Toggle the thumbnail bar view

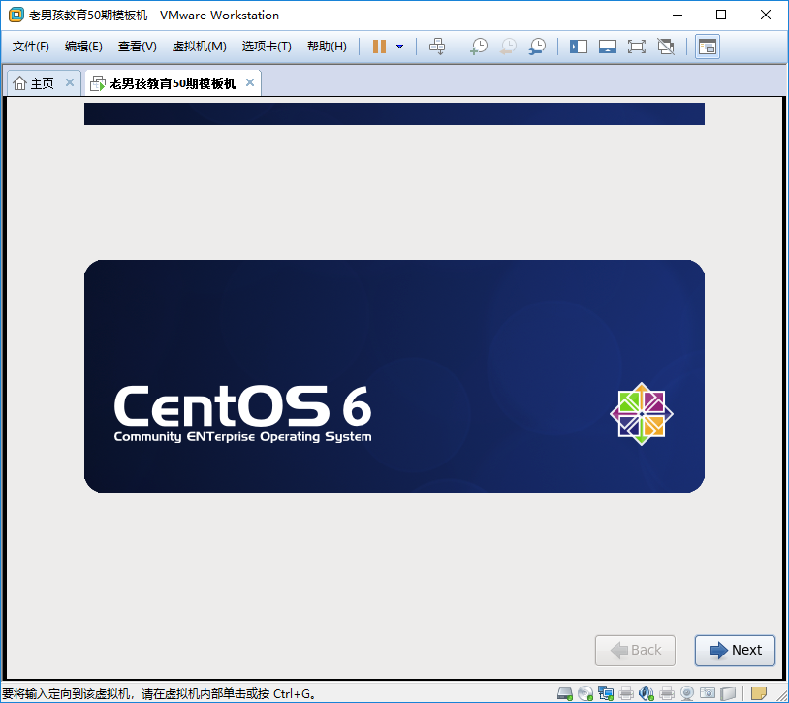pyautogui.click(x=608, y=47)
